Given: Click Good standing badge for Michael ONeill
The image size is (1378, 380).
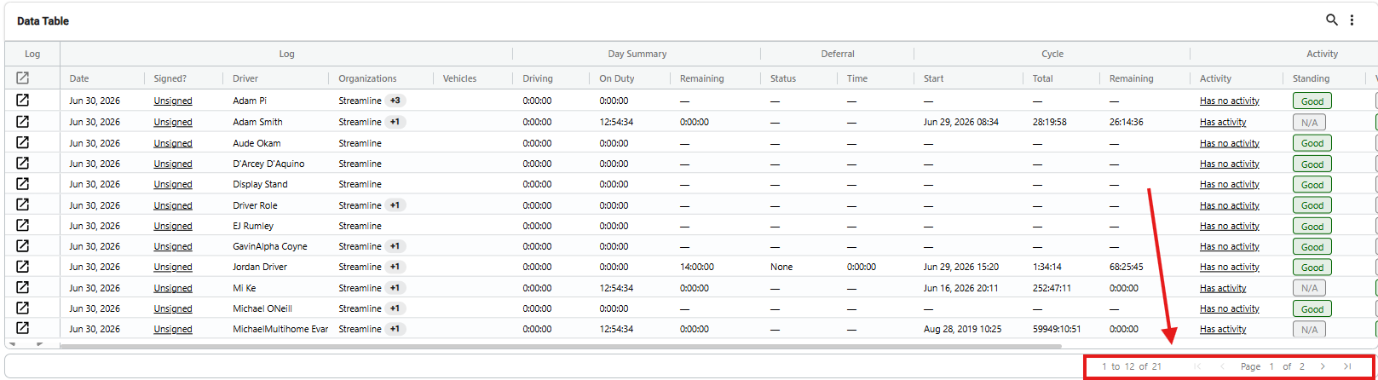Looking at the screenshot, I should pyautogui.click(x=1312, y=309).
